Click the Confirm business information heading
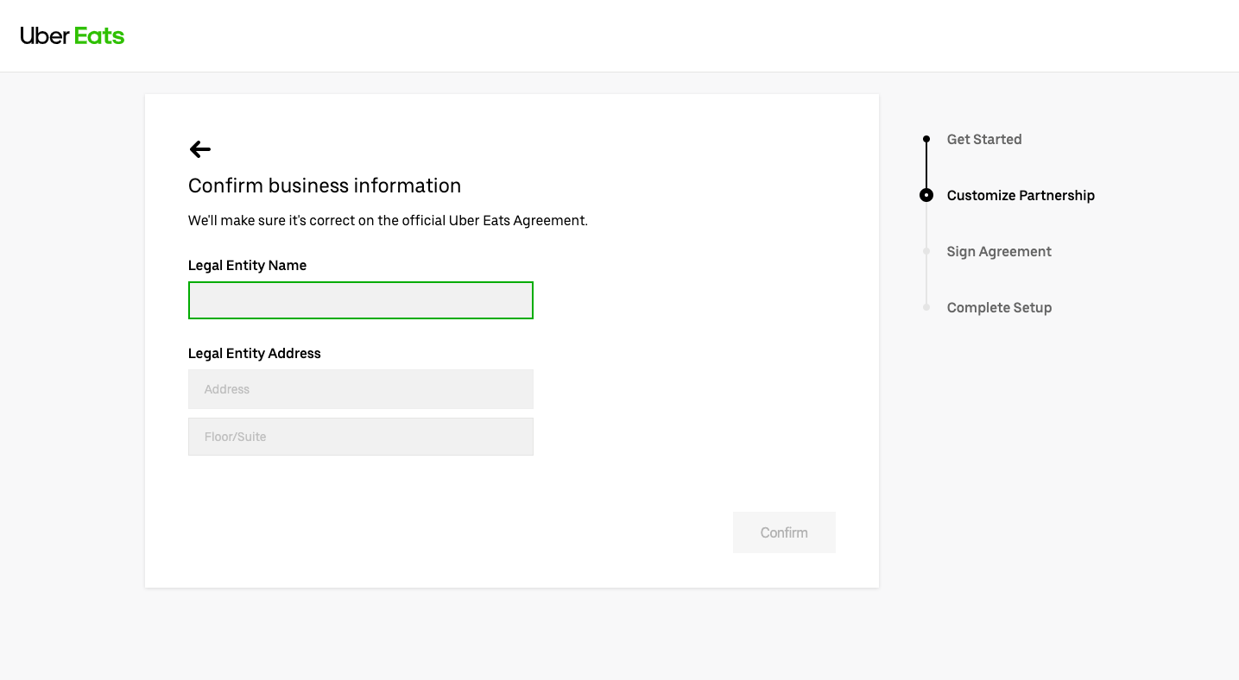Screen dimensions: 1239x680 click(x=325, y=186)
